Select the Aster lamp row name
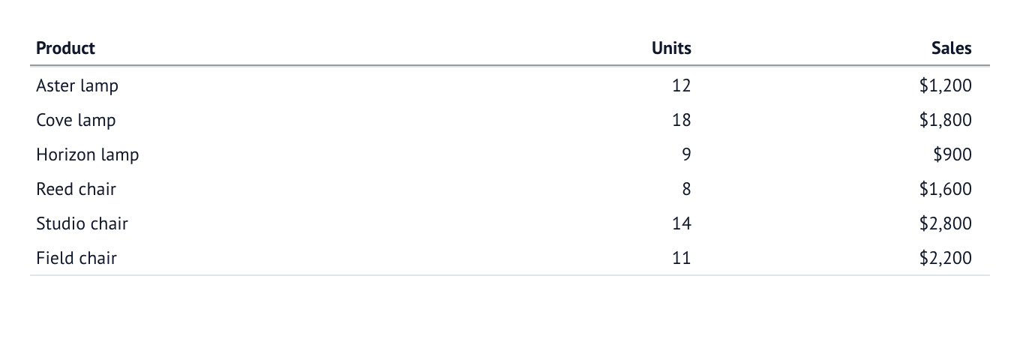Image resolution: width=1020 pixels, height=351 pixels. 77,86
